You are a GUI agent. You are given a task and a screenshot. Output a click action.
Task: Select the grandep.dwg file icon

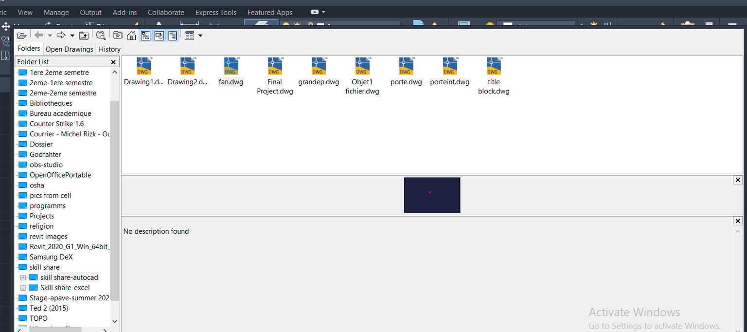[319, 66]
